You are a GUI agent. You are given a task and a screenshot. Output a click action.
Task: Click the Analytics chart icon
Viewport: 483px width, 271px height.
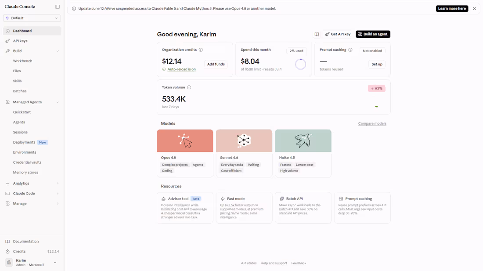[8, 183]
